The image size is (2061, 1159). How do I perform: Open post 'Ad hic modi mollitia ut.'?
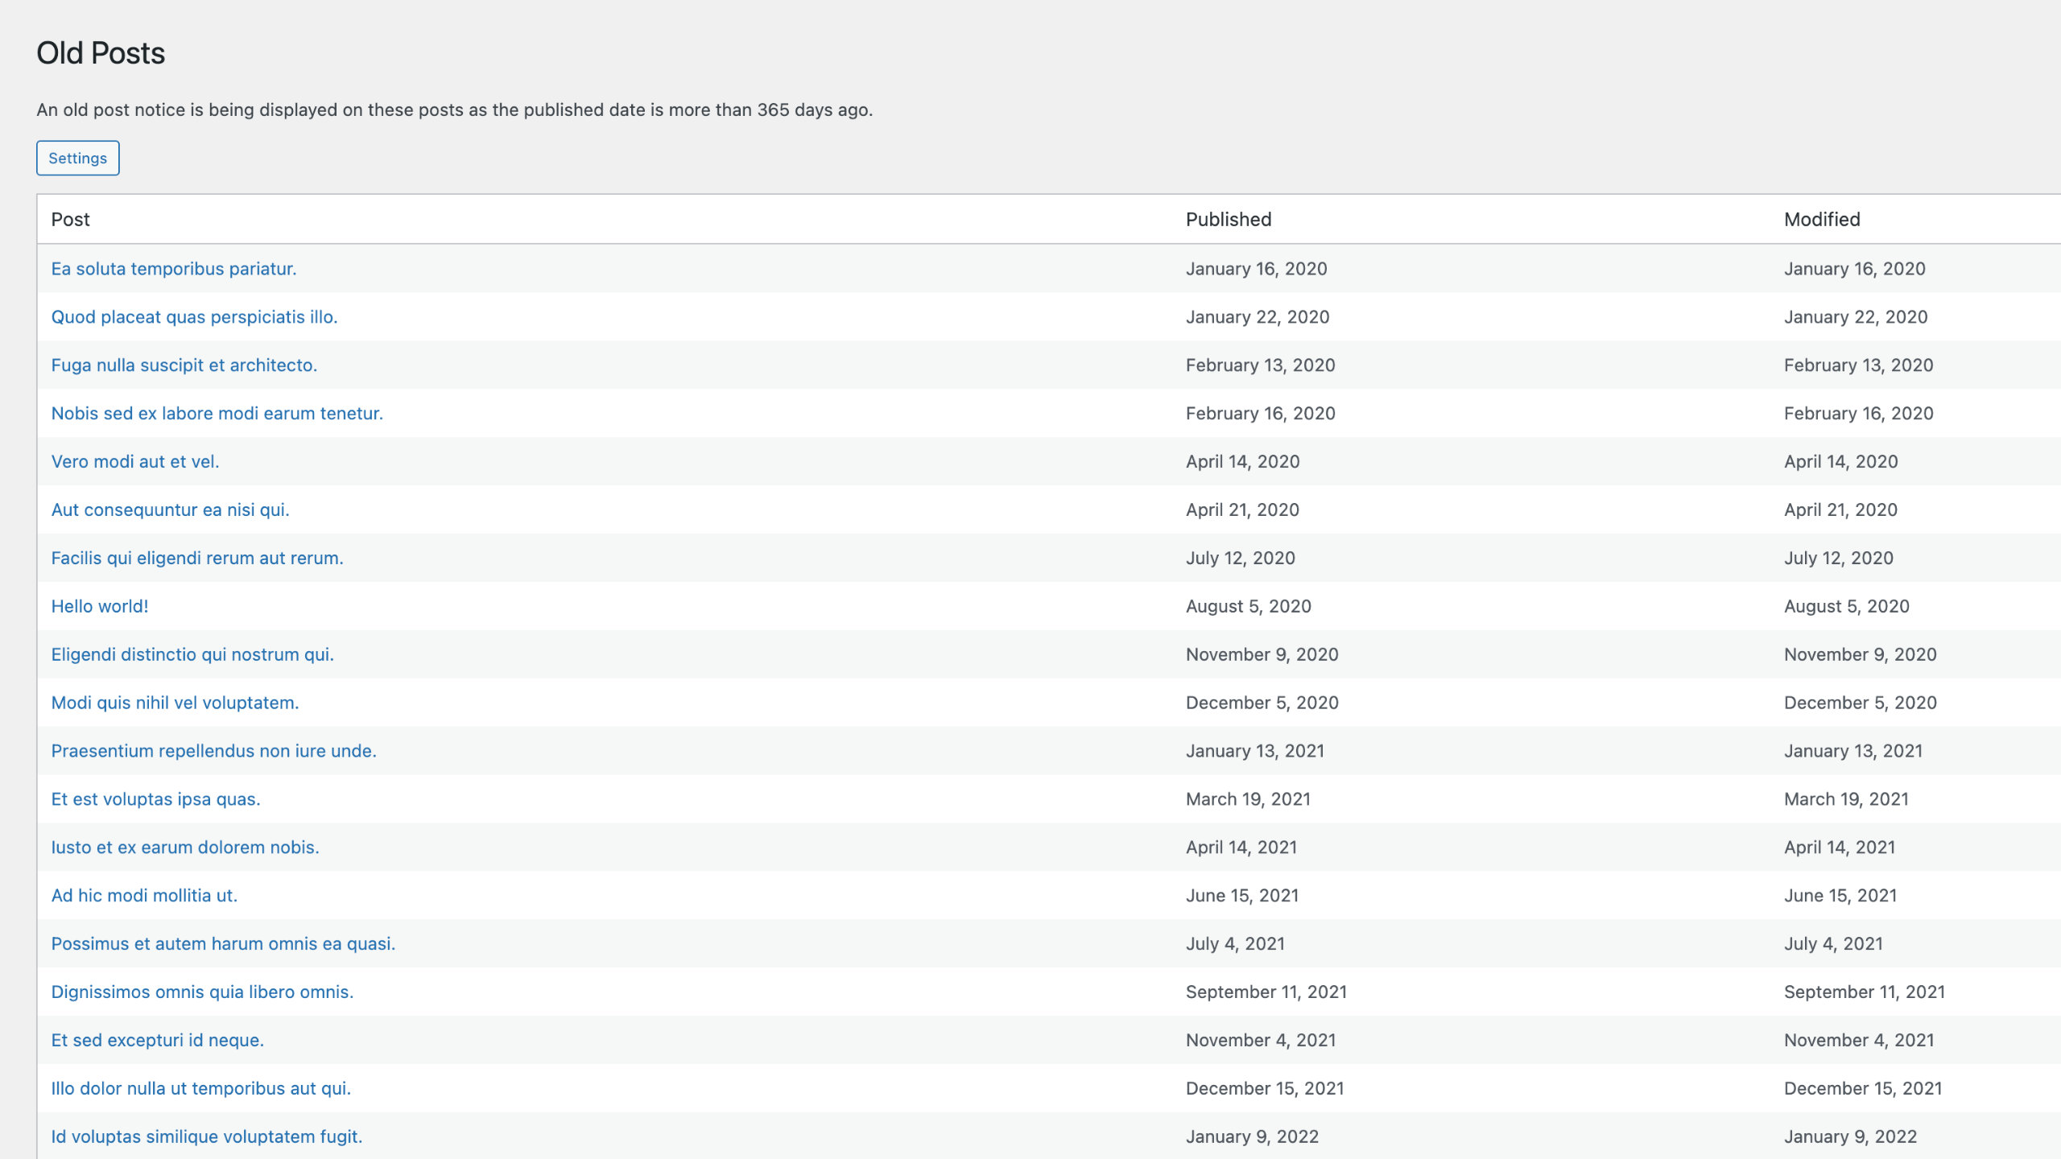[144, 897]
